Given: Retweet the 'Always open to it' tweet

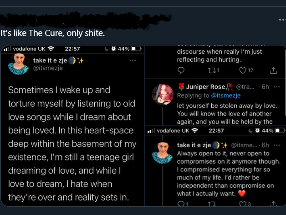Looking at the screenshot, I should (212, 205).
